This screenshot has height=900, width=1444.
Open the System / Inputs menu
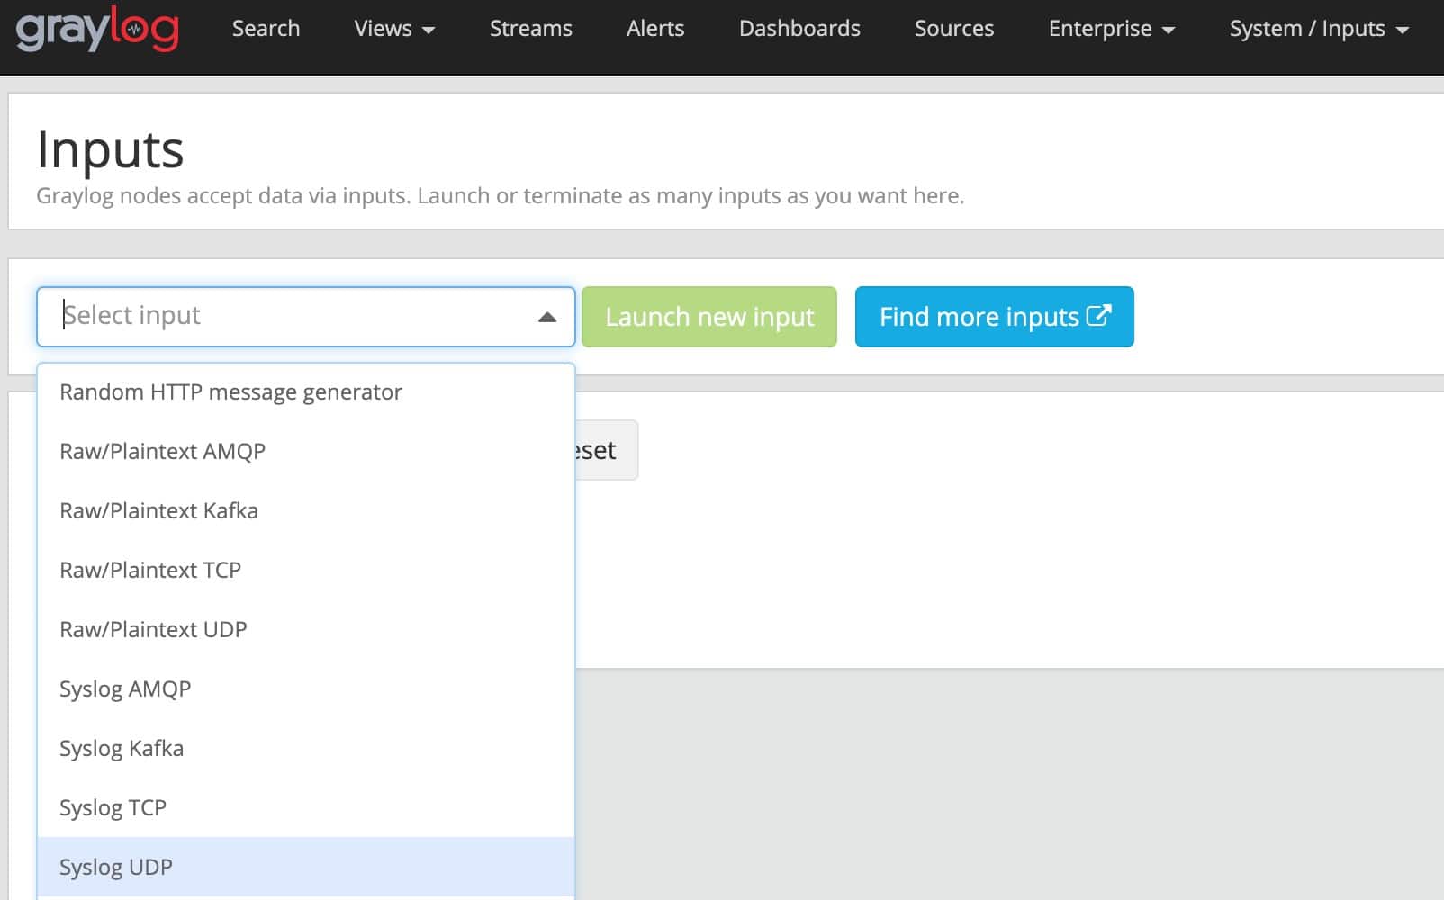1318,29
